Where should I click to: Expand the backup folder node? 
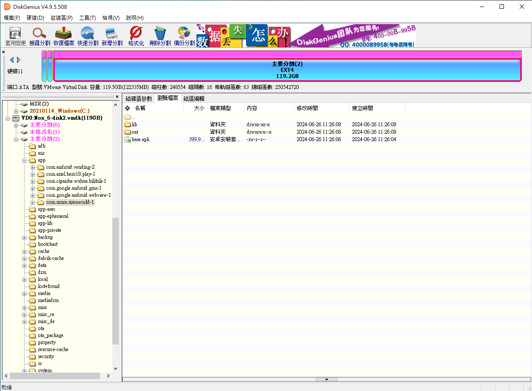pos(25,237)
